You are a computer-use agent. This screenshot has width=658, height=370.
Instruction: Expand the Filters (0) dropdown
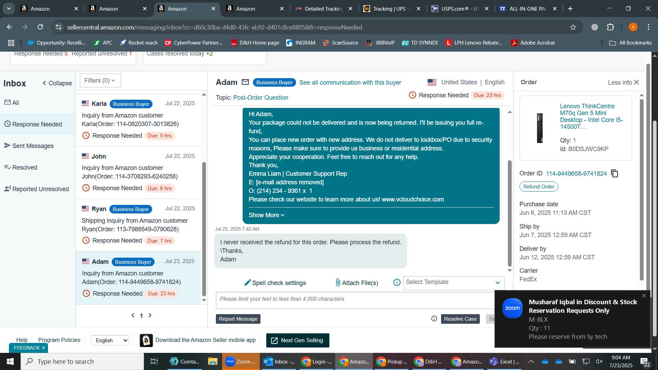point(100,81)
